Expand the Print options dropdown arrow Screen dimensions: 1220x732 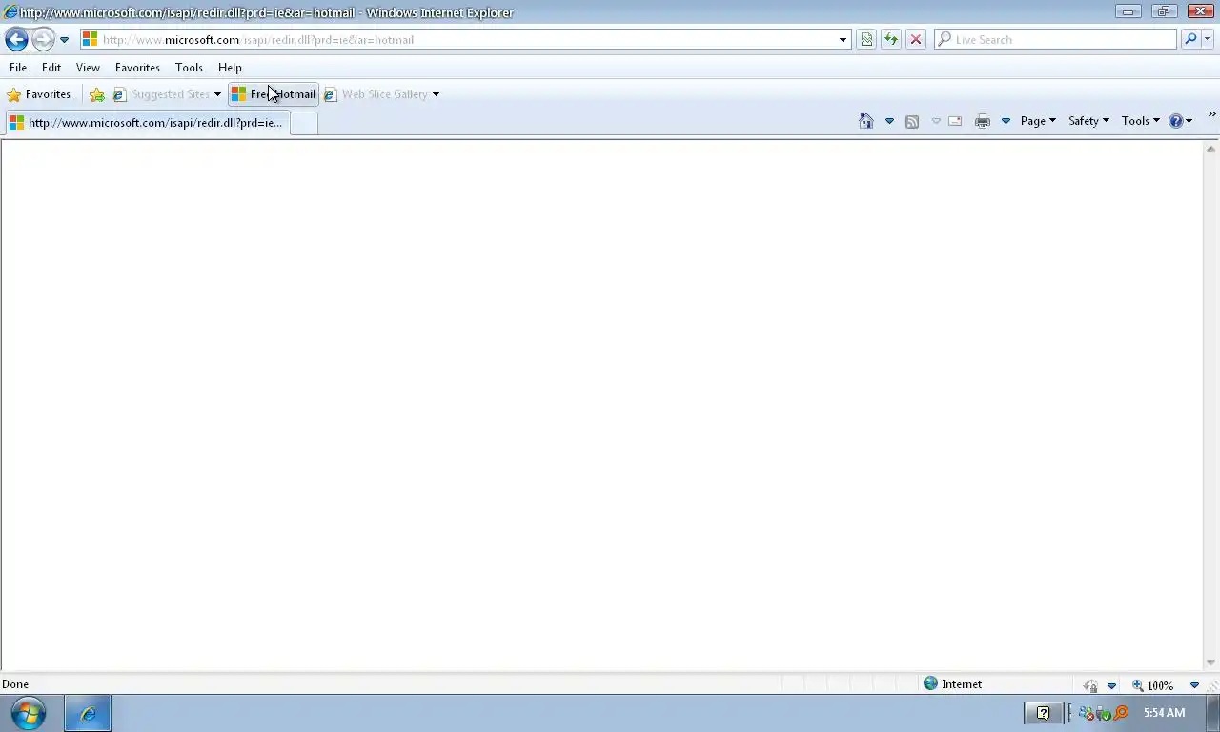(x=1006, y=121)
